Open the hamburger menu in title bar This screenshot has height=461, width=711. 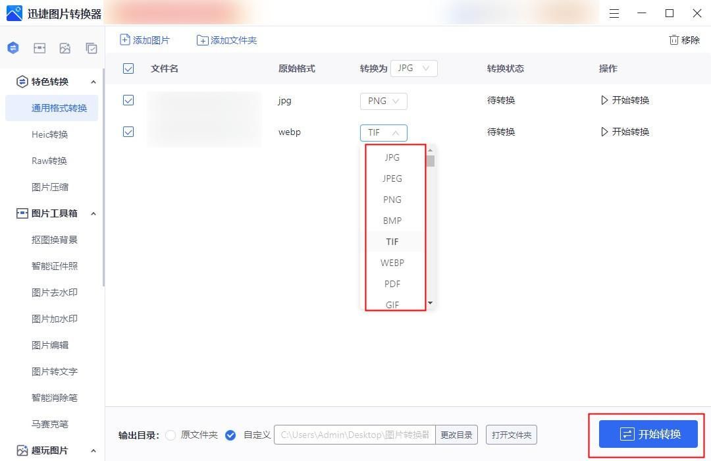(x=614, y=14)
